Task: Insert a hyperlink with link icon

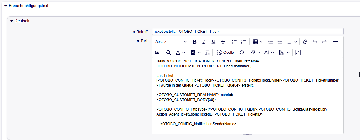Action: 305,42
